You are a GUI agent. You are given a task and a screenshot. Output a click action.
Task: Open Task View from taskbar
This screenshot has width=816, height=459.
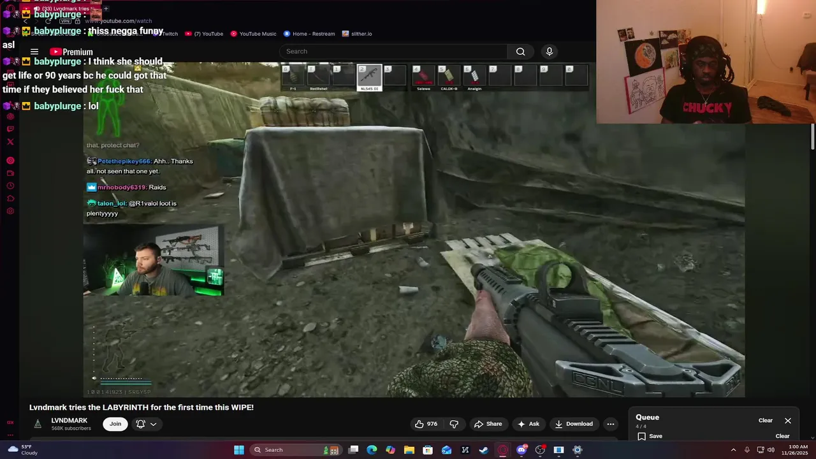353,450
